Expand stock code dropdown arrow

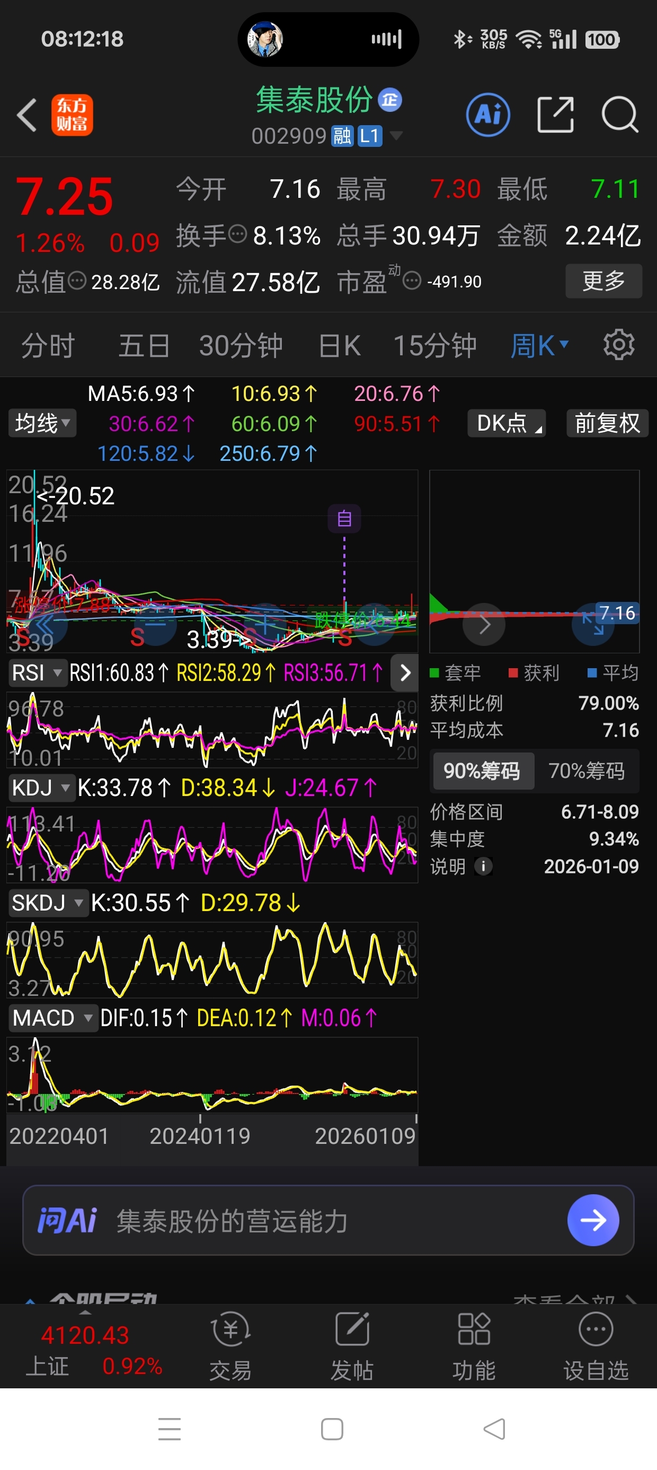tap(396, 136)
